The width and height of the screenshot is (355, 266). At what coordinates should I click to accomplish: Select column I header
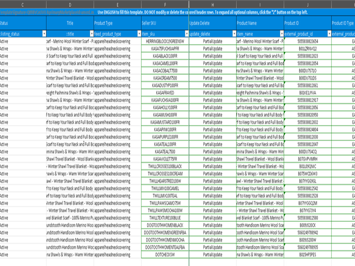(260, 5)
